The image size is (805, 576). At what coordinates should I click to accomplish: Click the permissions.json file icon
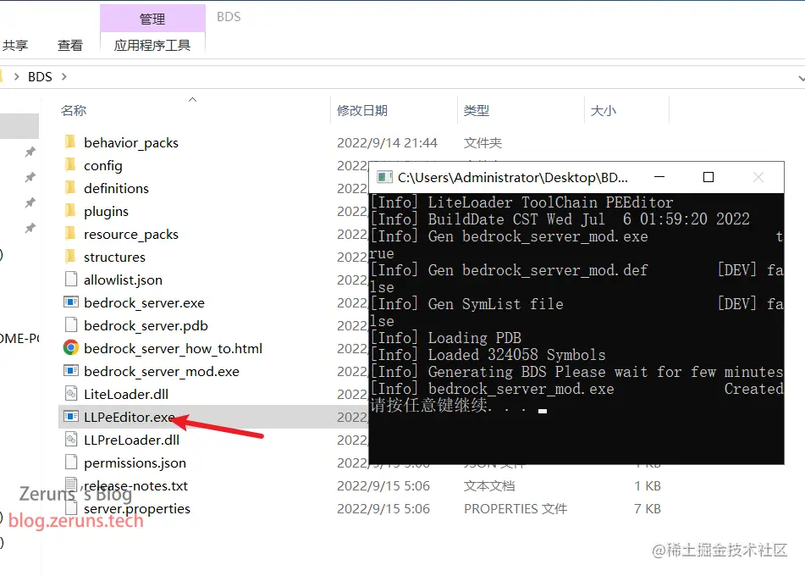click(x=71, y=462)
